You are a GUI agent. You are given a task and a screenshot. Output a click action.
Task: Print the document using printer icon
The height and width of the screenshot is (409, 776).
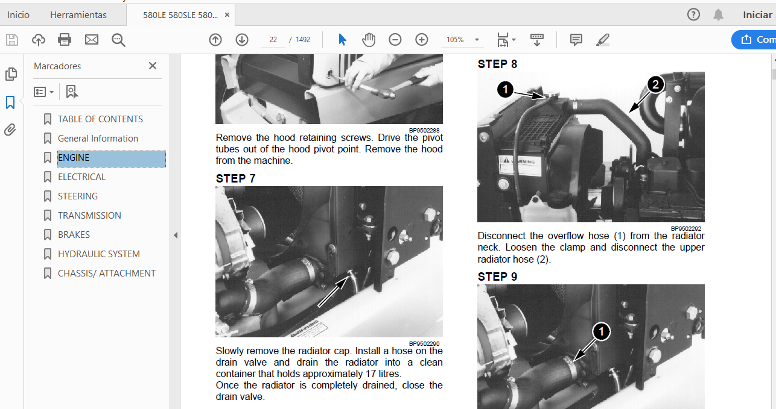click(x=65, y=40)
